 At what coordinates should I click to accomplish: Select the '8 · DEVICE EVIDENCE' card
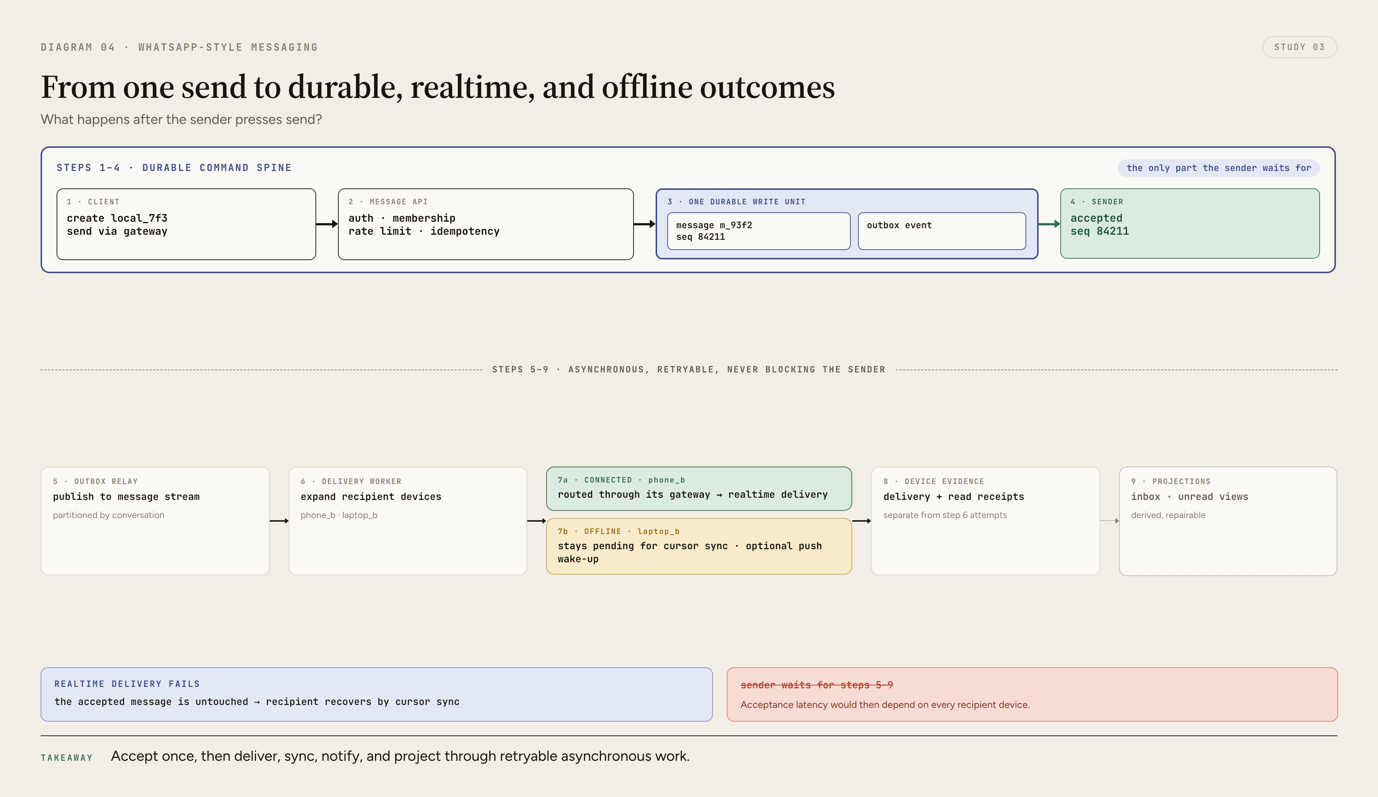click(x=985, y=521)
